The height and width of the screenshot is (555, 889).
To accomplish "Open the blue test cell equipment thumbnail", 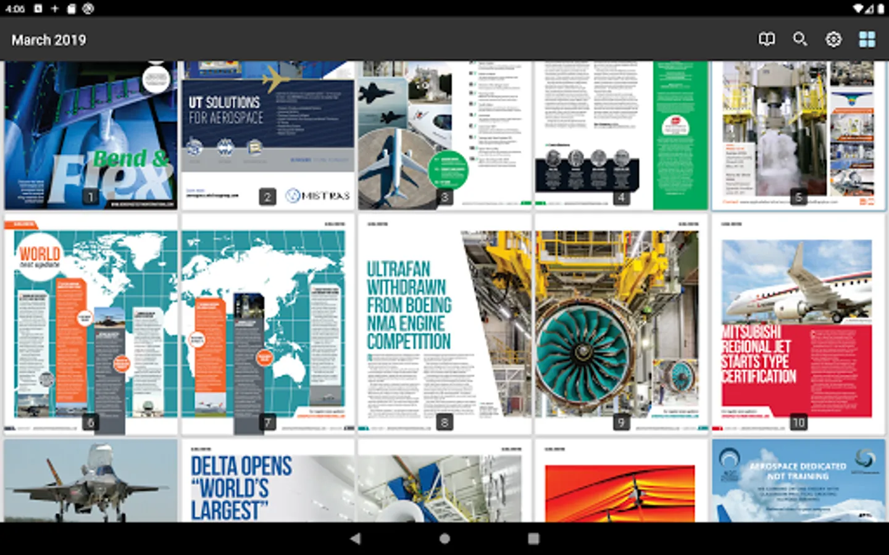I will tap(444, 480).
